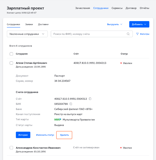Viewport: 156px width, 160px height.
Task: Toggle the select-all employees checkbox
Action: (x=11, y=54)
